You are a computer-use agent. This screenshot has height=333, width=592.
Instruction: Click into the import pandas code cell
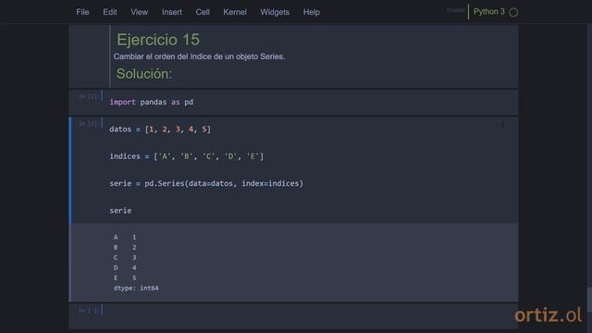click(x=310, y=102)
